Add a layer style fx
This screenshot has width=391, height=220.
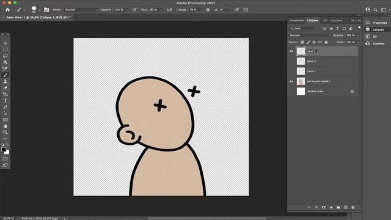(x=316, y=207)
